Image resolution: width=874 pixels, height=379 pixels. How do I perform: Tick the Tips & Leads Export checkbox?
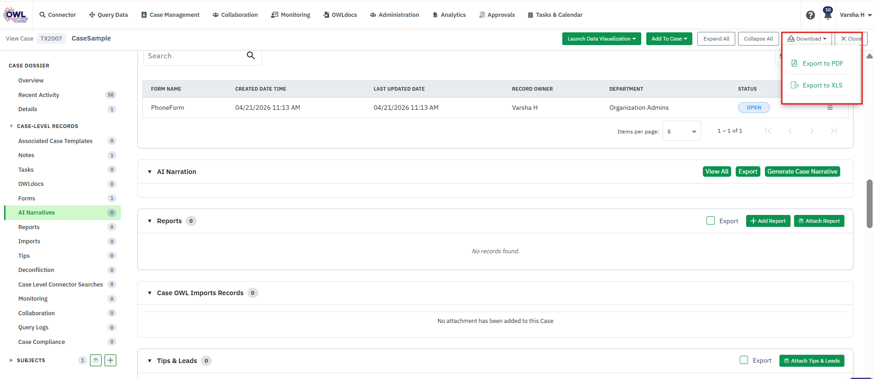click(744, 360)
